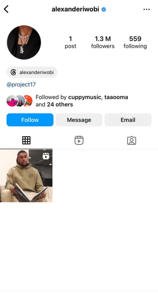Open the tagged photos tab
Screen dimensions: 158x295
point(132,140)
